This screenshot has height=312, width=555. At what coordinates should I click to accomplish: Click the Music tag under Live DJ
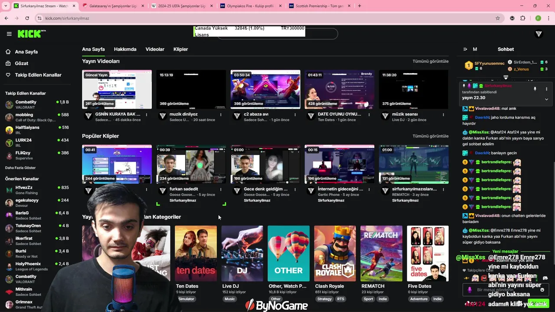point(230,299)
